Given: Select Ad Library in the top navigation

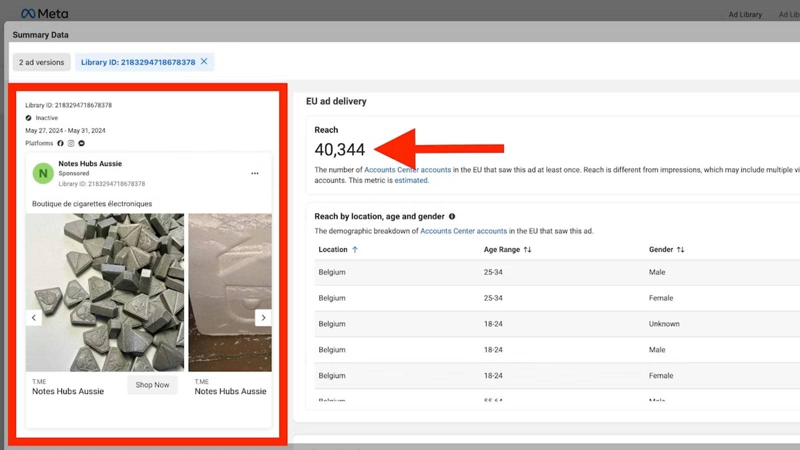Looking at the screenshot, I should 745,14.
